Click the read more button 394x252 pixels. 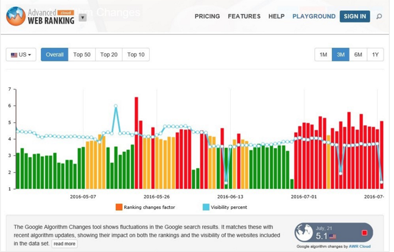tap(65, 243)
